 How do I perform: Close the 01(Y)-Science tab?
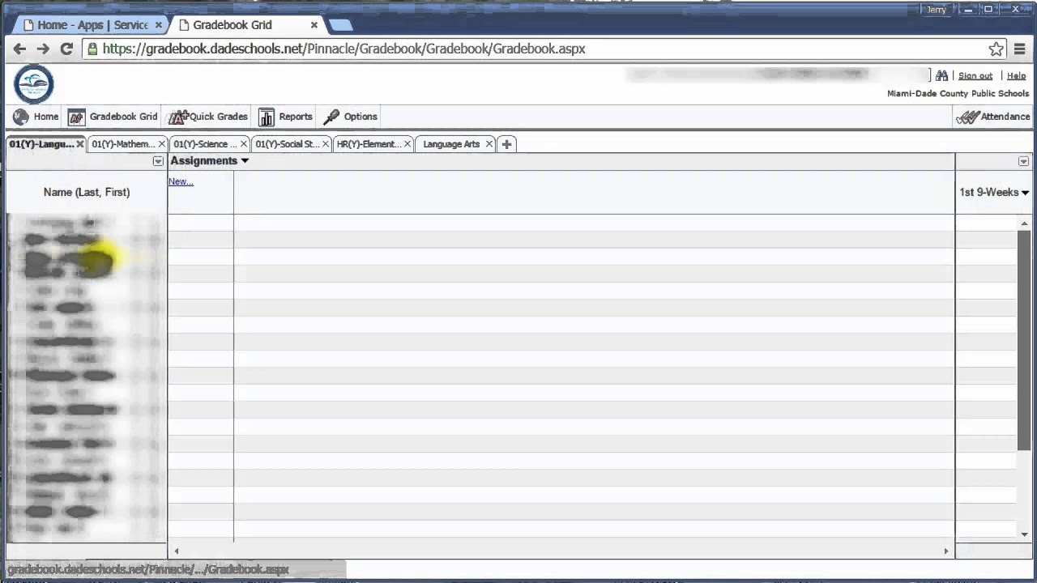243,144
